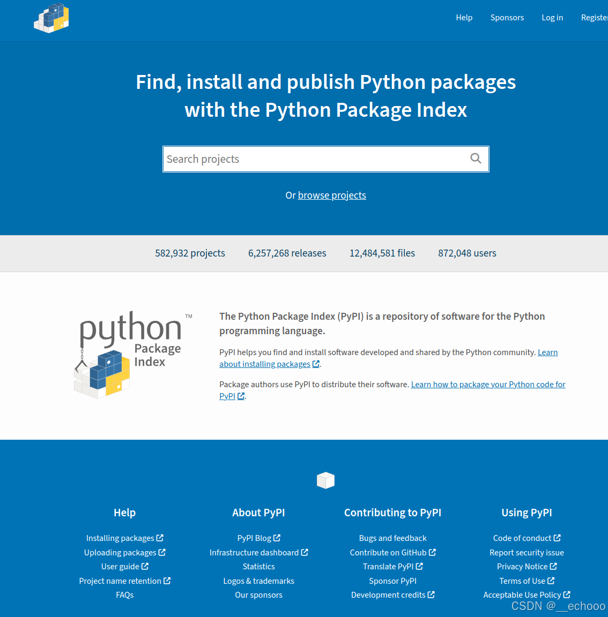Screen dimensions: 608x617
Task: Click the python Package Index logo image
Action: click(x=132, y=355)
